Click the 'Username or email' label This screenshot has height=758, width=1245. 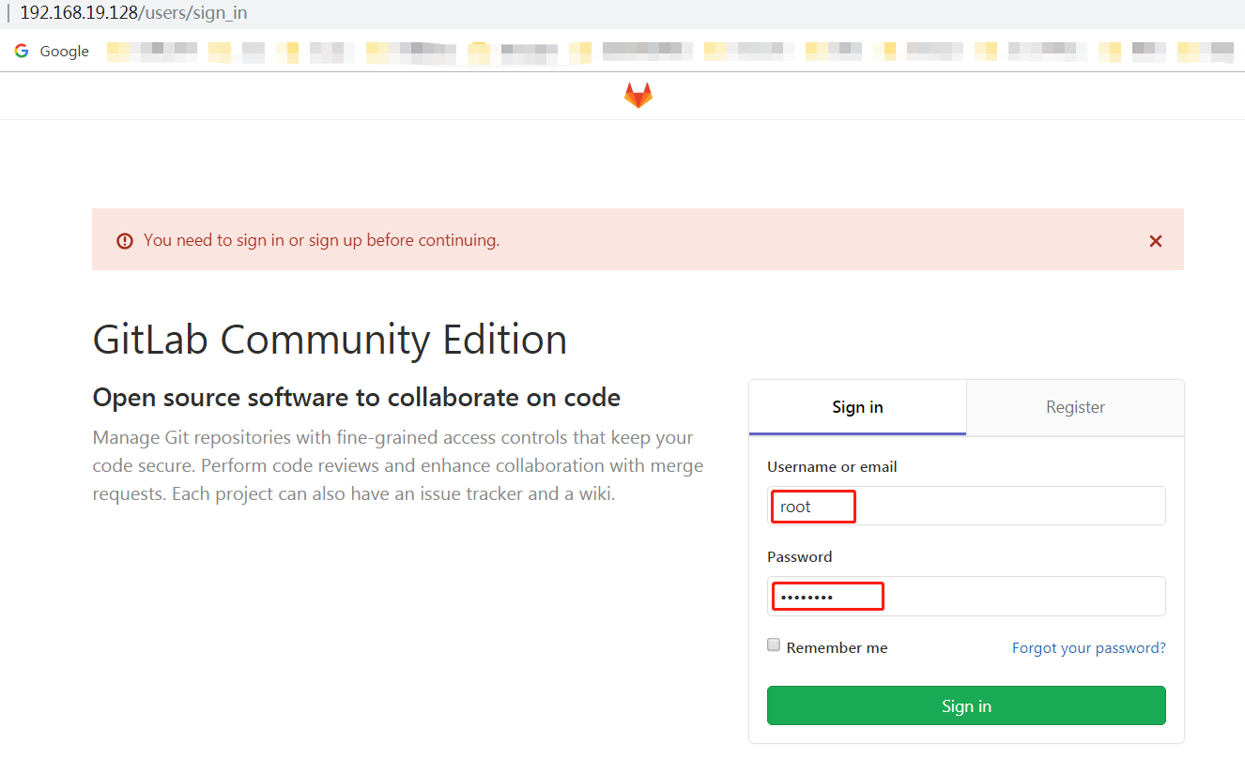point(832,466)
